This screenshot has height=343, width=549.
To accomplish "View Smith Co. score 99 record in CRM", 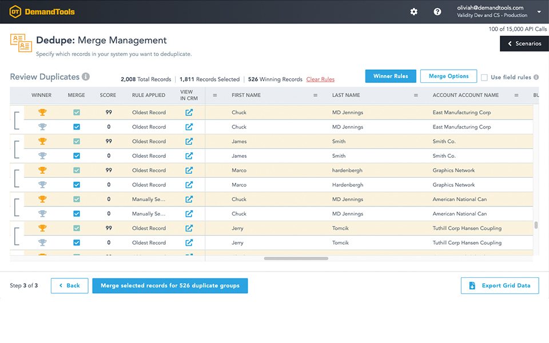I will 189,141.
